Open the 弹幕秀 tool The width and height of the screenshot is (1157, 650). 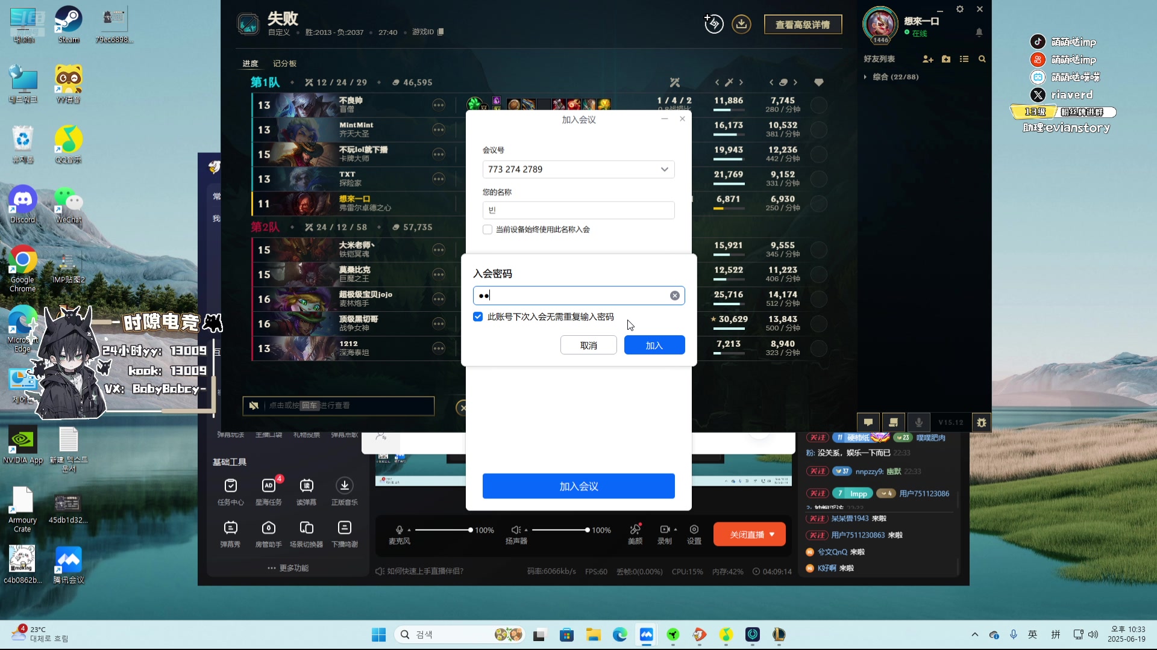point(230,533)
